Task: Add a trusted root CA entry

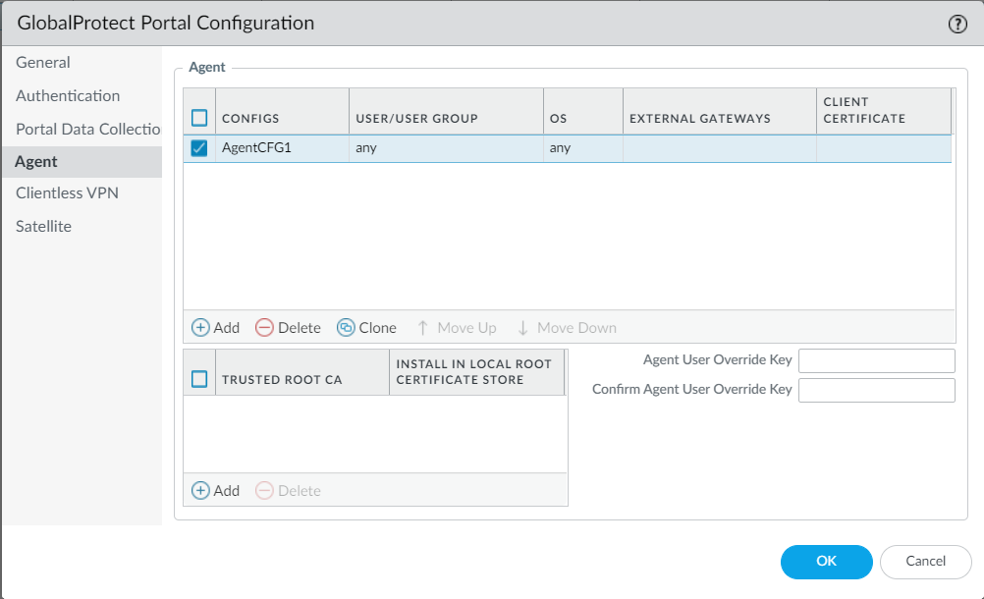Action: tap(215, 490)
